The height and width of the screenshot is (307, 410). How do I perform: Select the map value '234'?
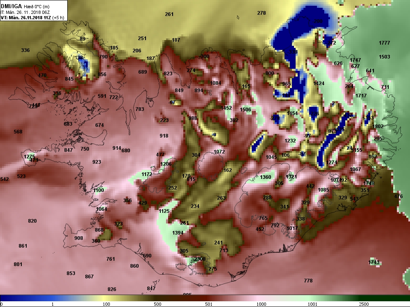(x=195, y=206)
